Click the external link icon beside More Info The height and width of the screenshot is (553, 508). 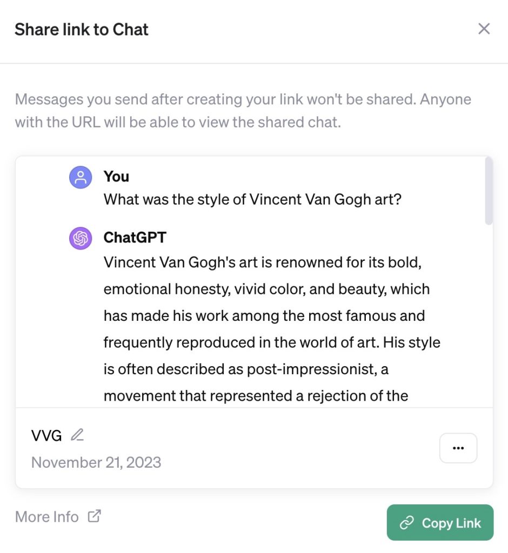pos(94,516)
